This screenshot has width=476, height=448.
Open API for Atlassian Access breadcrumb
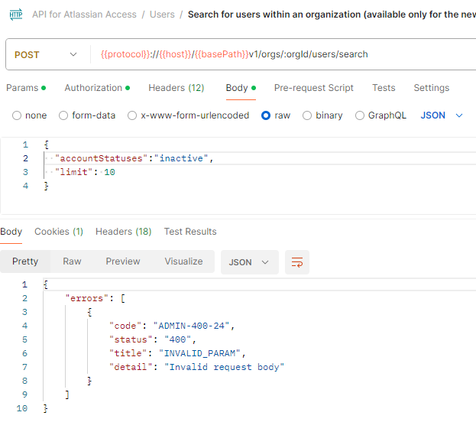[x=84, y=15]
